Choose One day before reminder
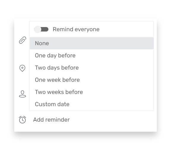This screenshot has height=143, width=174. [91, 55]
